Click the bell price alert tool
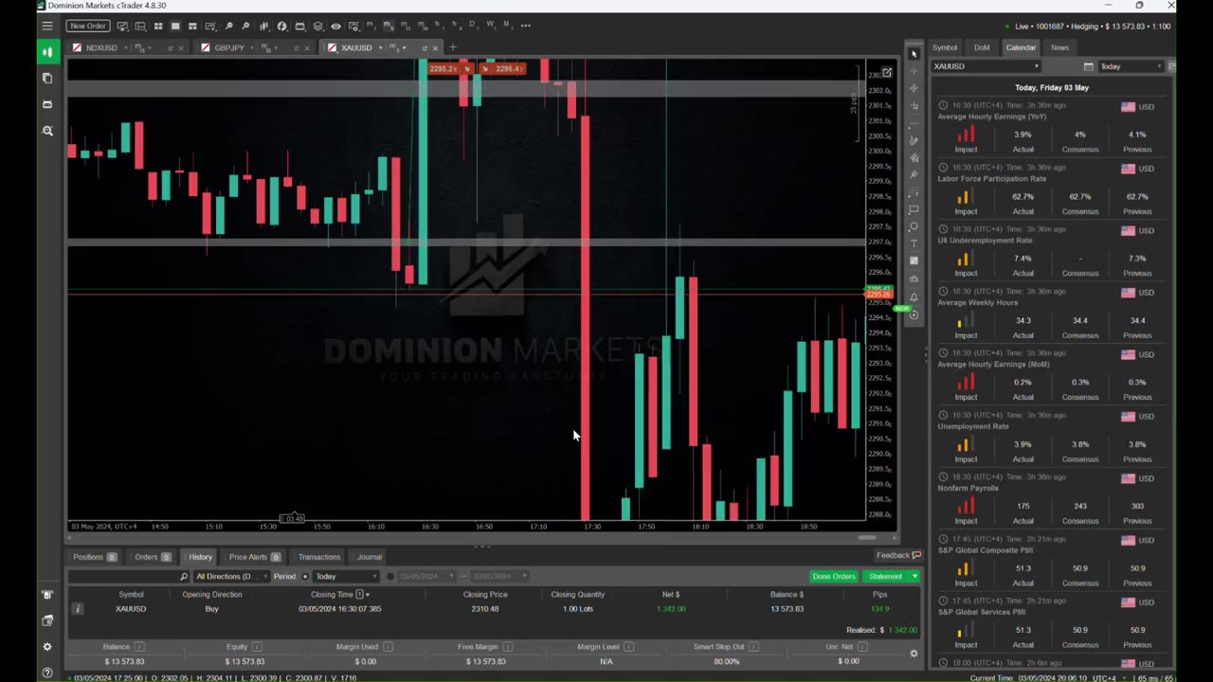 click(x=914, y=296)
